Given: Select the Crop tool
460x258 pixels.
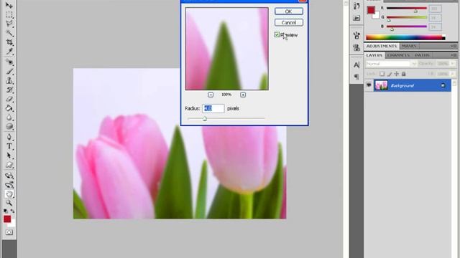Looking at the screenshot, I should (9, 42).
